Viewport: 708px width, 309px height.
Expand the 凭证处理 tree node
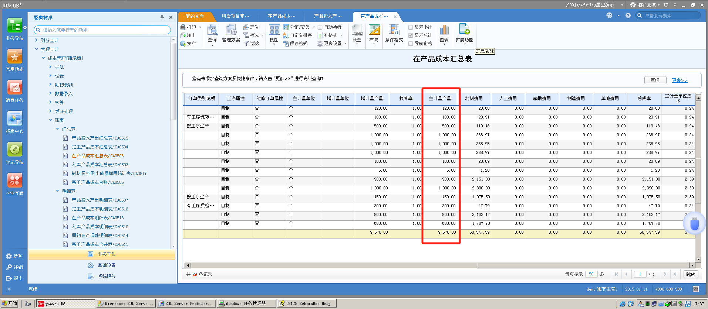50,111
